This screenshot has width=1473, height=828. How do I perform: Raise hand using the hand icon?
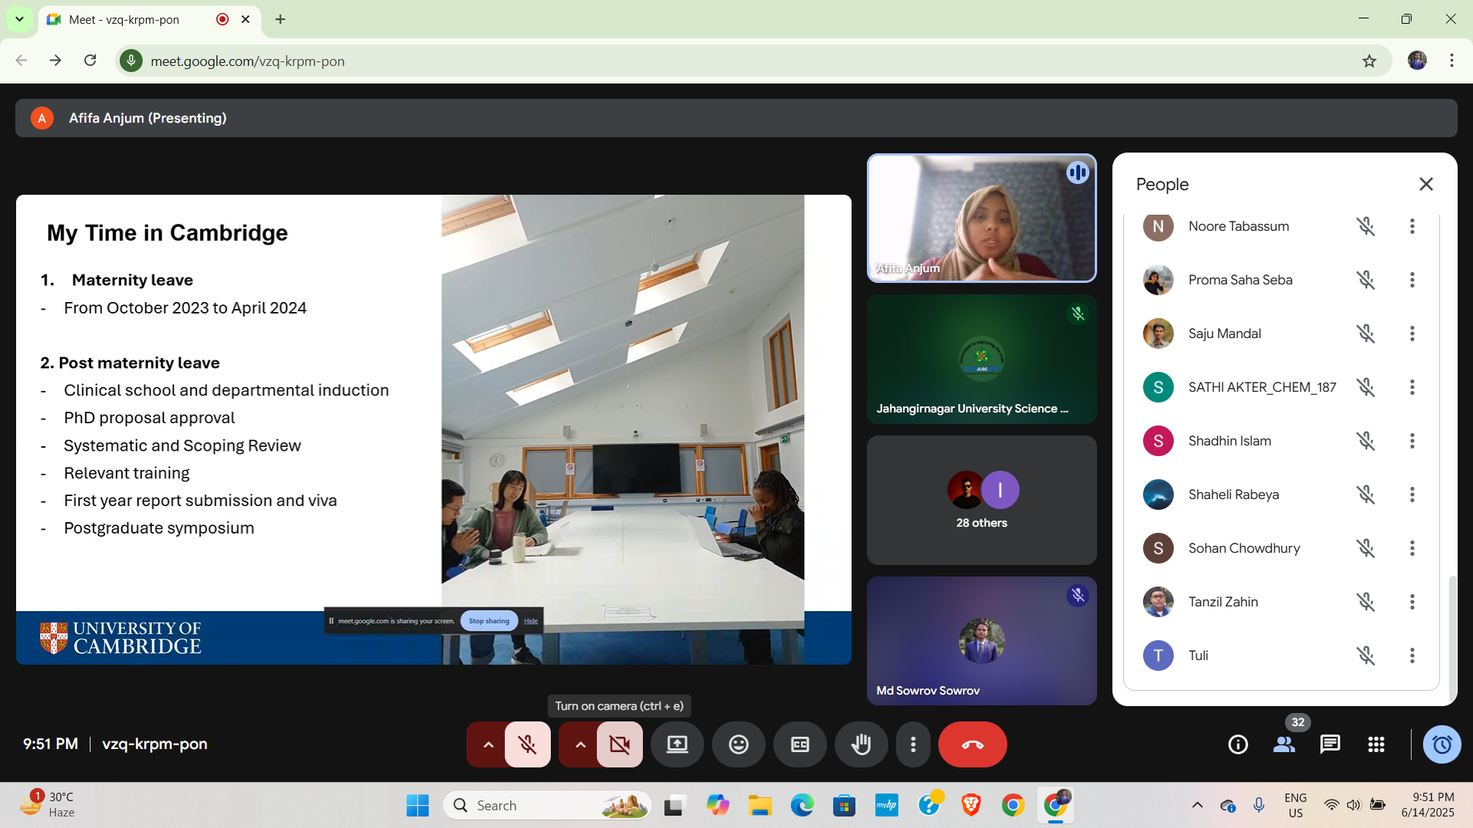pos(861,744)
